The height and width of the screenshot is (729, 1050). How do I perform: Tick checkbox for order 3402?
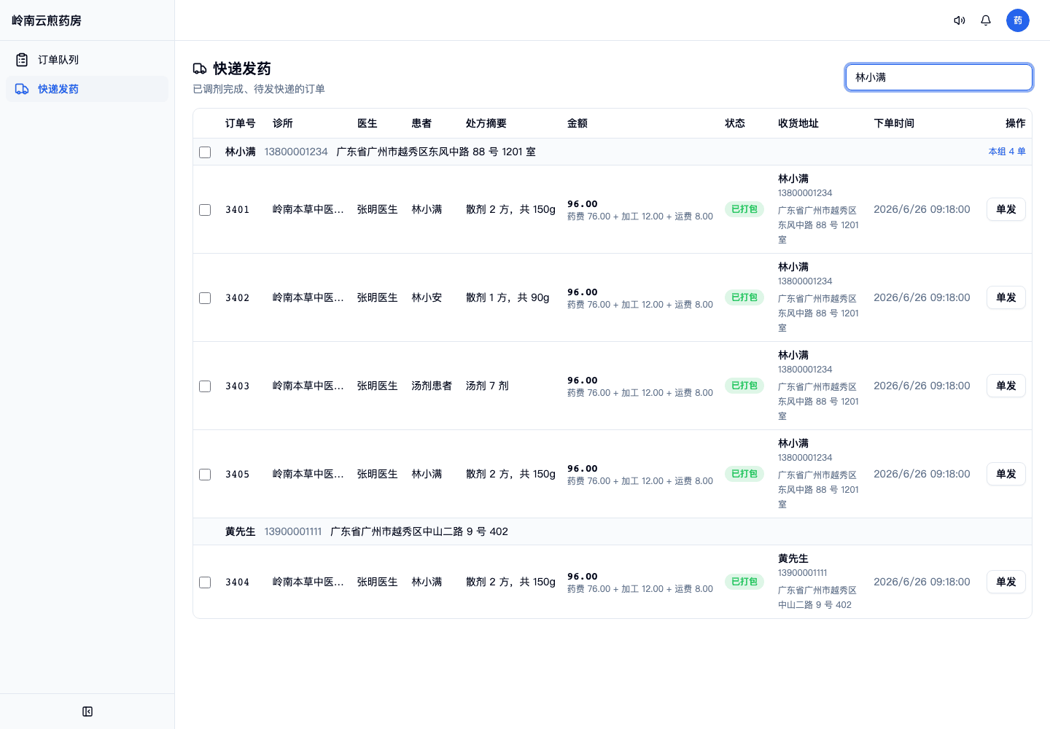(x=205, y=298)
